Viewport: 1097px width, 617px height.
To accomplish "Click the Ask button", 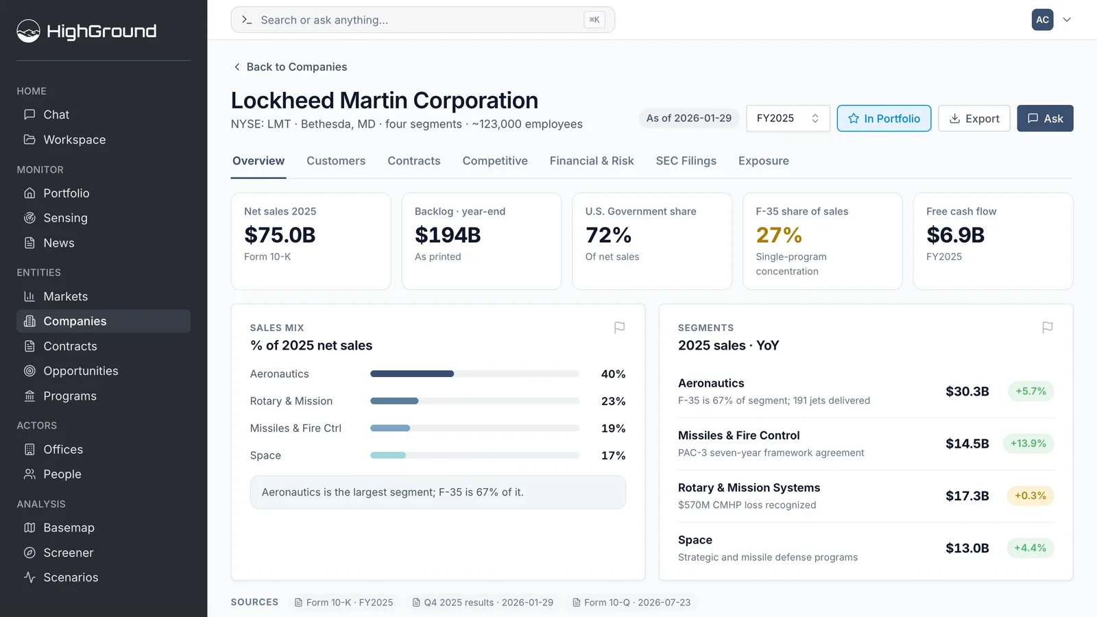I will click(1045, 119).
